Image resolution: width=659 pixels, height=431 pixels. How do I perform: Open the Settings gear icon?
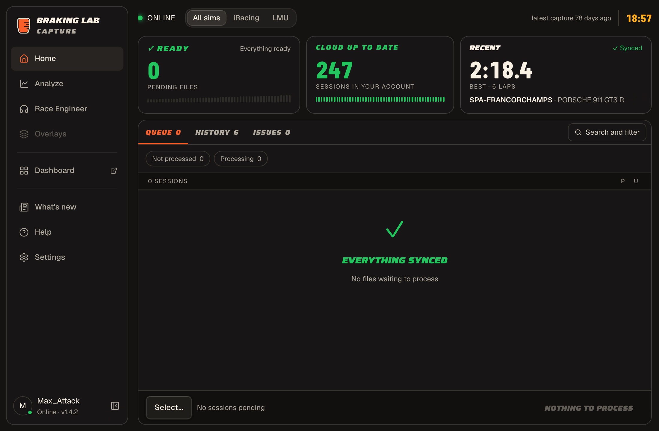coord(24,257)
